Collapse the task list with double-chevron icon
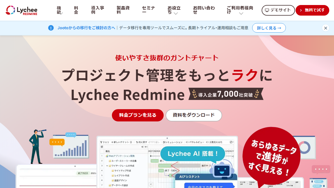The image size is (334, 188). (143, 147)
